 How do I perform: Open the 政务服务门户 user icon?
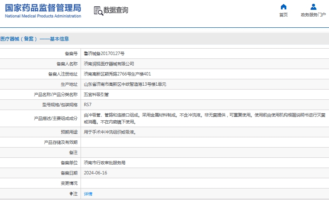313,7
